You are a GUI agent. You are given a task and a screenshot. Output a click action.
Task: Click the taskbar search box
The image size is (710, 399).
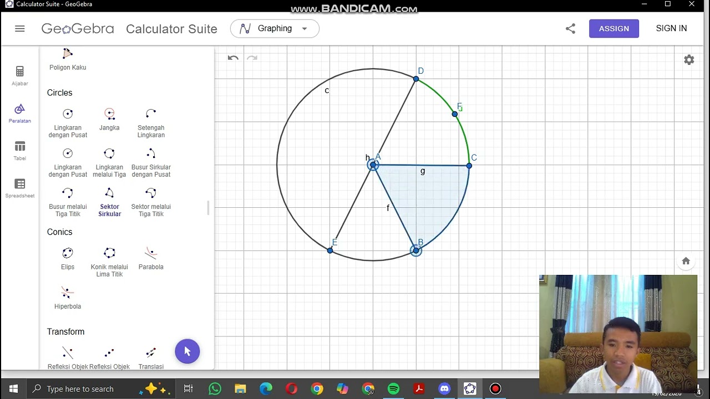[102, 388]
